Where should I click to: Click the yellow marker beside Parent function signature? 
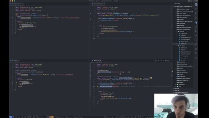[151, 78]
